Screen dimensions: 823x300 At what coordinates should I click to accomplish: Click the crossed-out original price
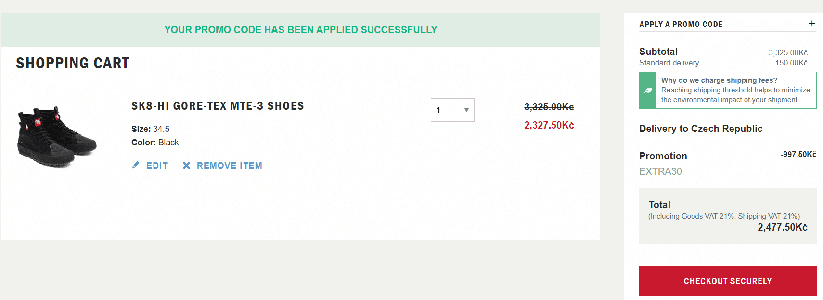coord(549,107)
